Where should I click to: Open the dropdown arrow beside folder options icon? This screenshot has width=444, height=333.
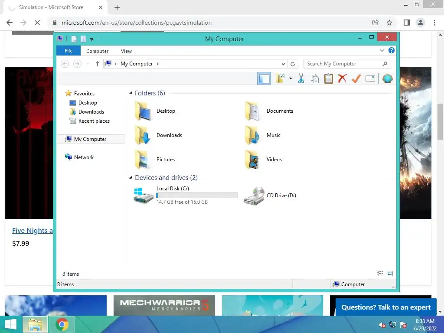[x=291, y=78]
